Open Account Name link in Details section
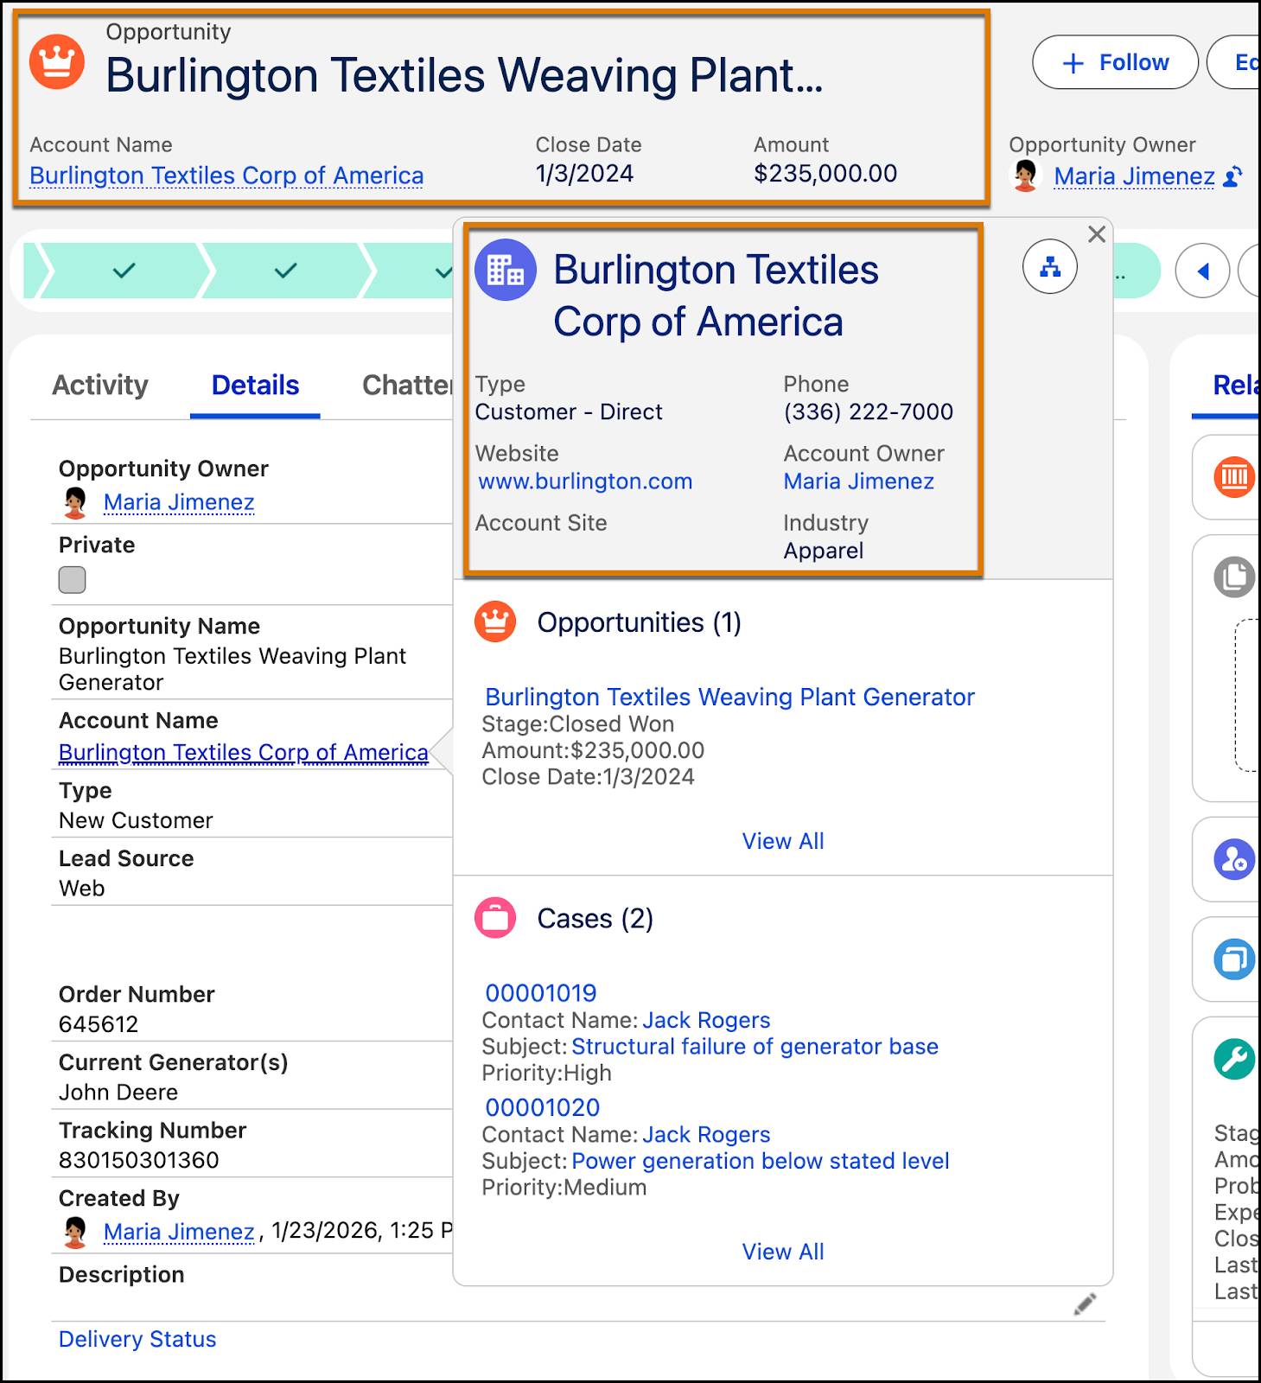1261x1383 pixels. tap(244, 753)
